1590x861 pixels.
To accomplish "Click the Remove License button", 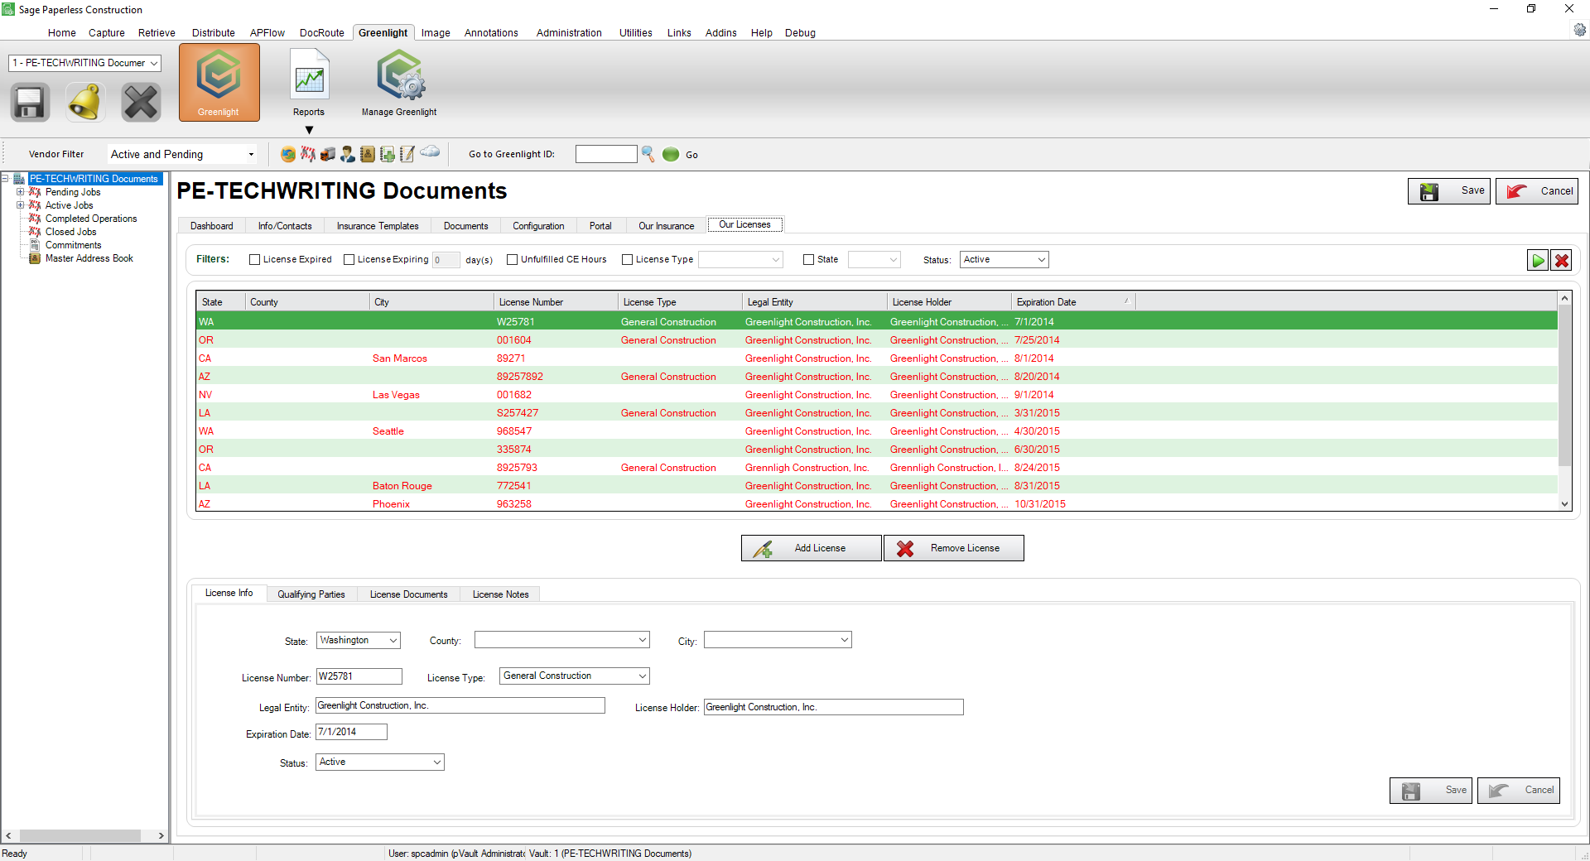I will pyautogui.click(x=954, y=548).
